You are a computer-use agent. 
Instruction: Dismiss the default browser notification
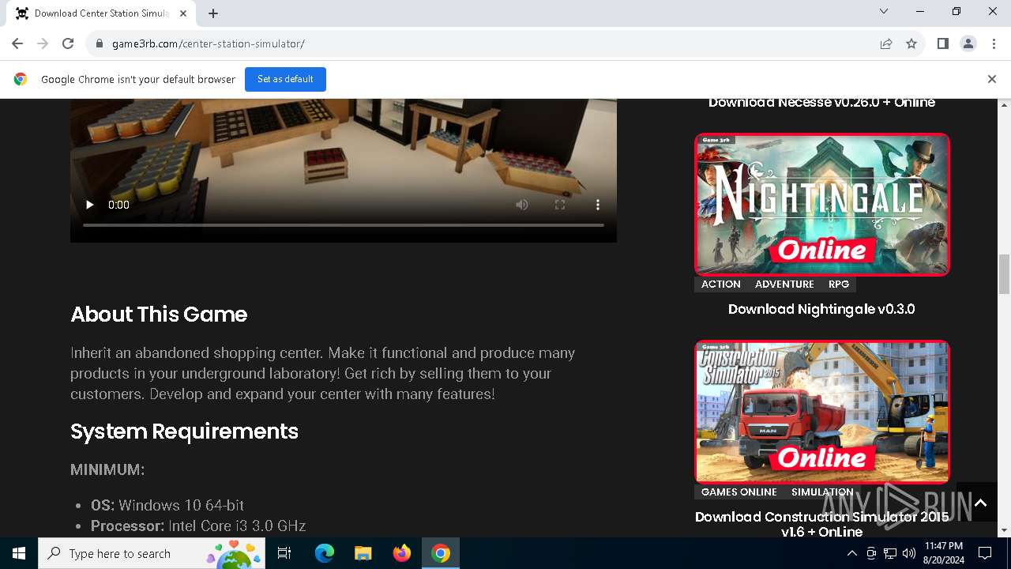[x=992, y=79]
